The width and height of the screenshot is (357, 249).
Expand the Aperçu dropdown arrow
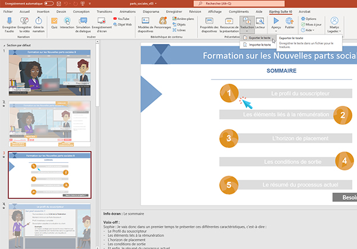pos(275,33)
